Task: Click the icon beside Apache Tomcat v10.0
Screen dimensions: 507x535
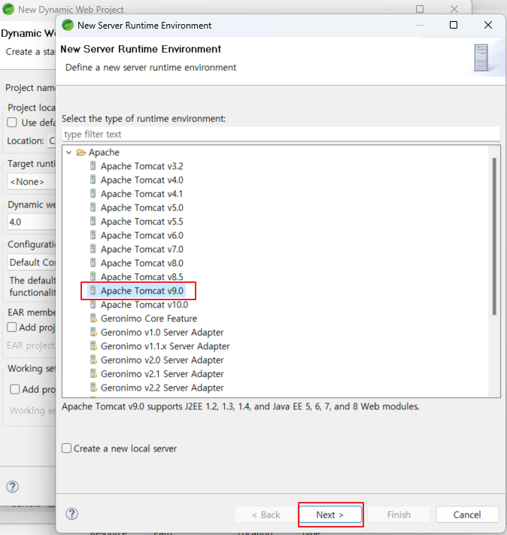Action: click(93, 304)
